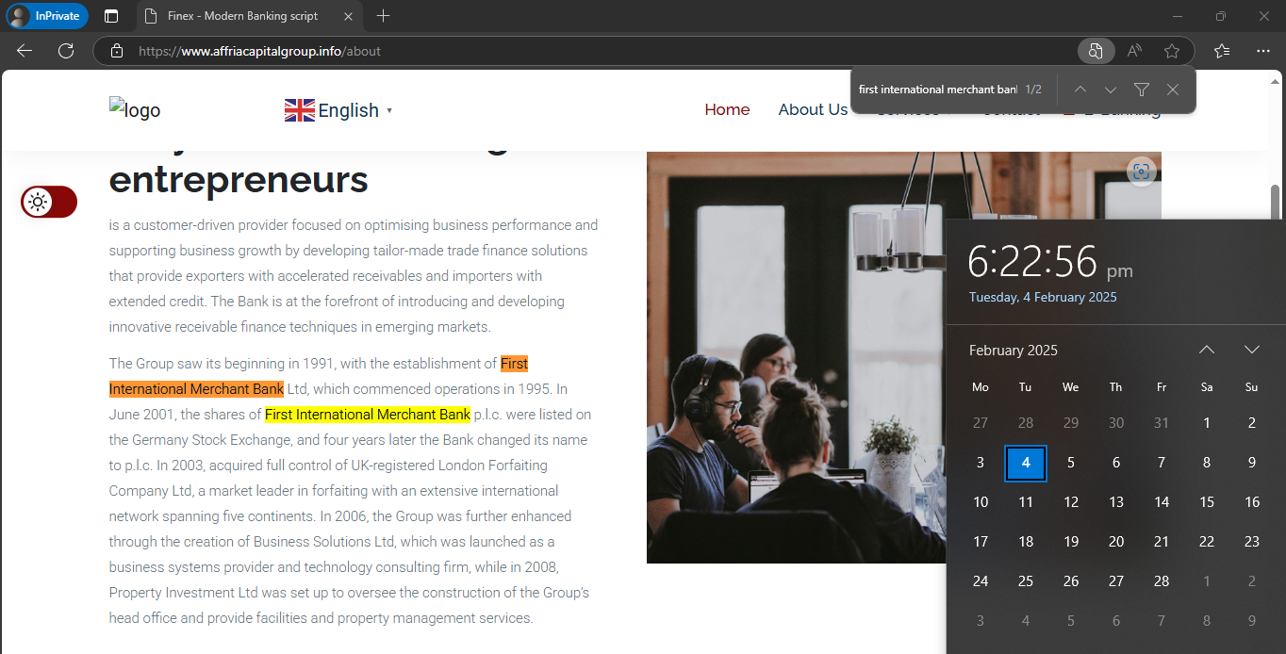Select February 22 in the calendar
Screen dimensions: 1286x654
coord(1207,542)
